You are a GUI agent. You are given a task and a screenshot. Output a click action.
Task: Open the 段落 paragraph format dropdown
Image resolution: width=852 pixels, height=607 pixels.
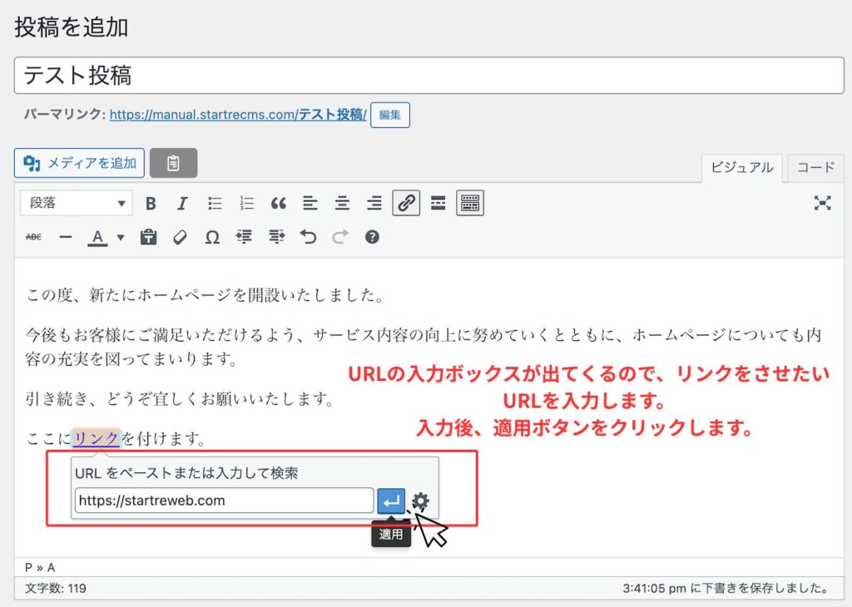[76, 203]
